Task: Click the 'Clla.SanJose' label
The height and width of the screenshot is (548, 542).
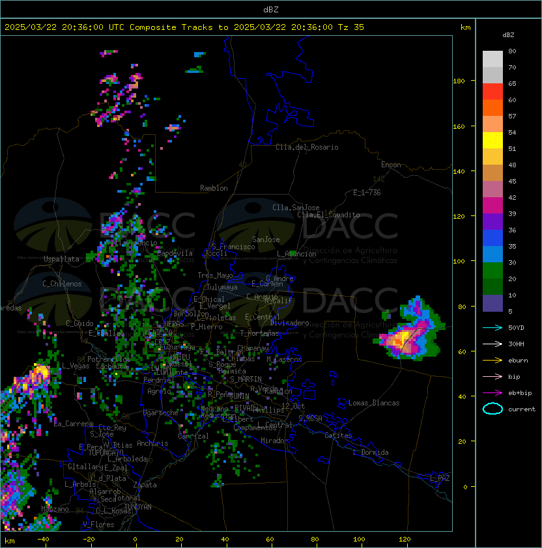Action: 296,208
